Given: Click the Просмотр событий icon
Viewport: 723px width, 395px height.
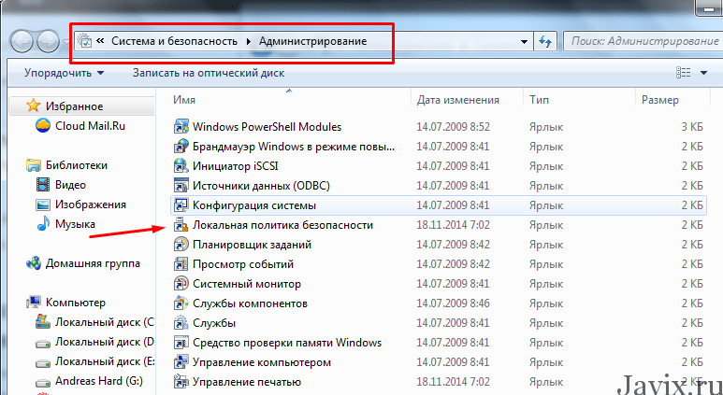Looking at the screenshot, I should (x=181, y=264).
